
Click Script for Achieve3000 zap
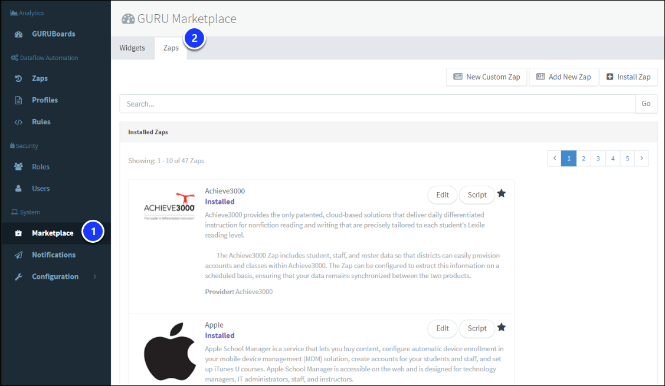click(477, 195)
